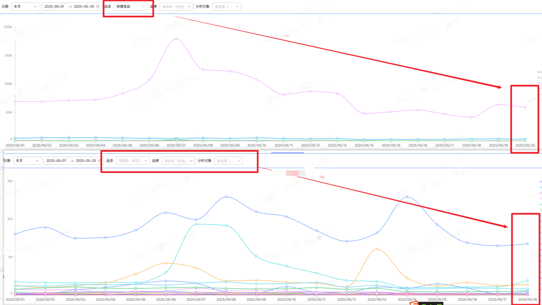Click start date 2025-05-01 in top filter
Viewport: 542px width, 305px height.
point(54,7)
